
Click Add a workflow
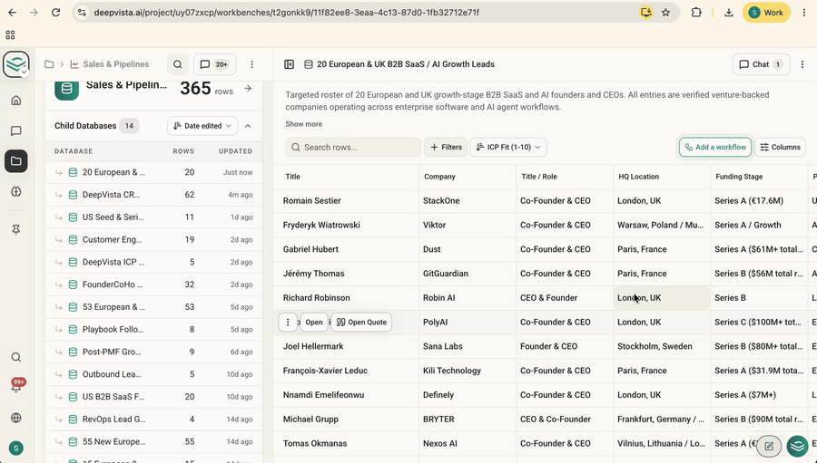[x=715, y=147]
